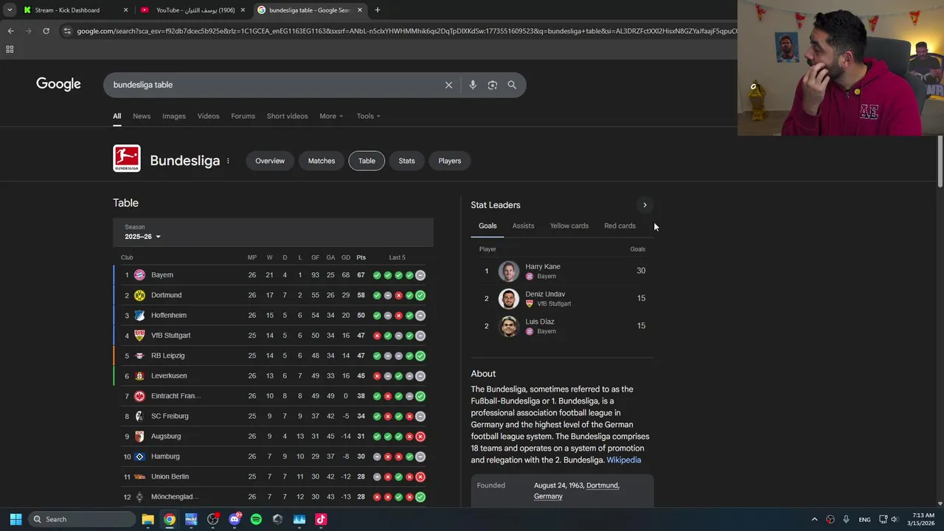Click the Bundesliga league logo
The width and height of the screenshot is (944, 531).
click(127, 159)
